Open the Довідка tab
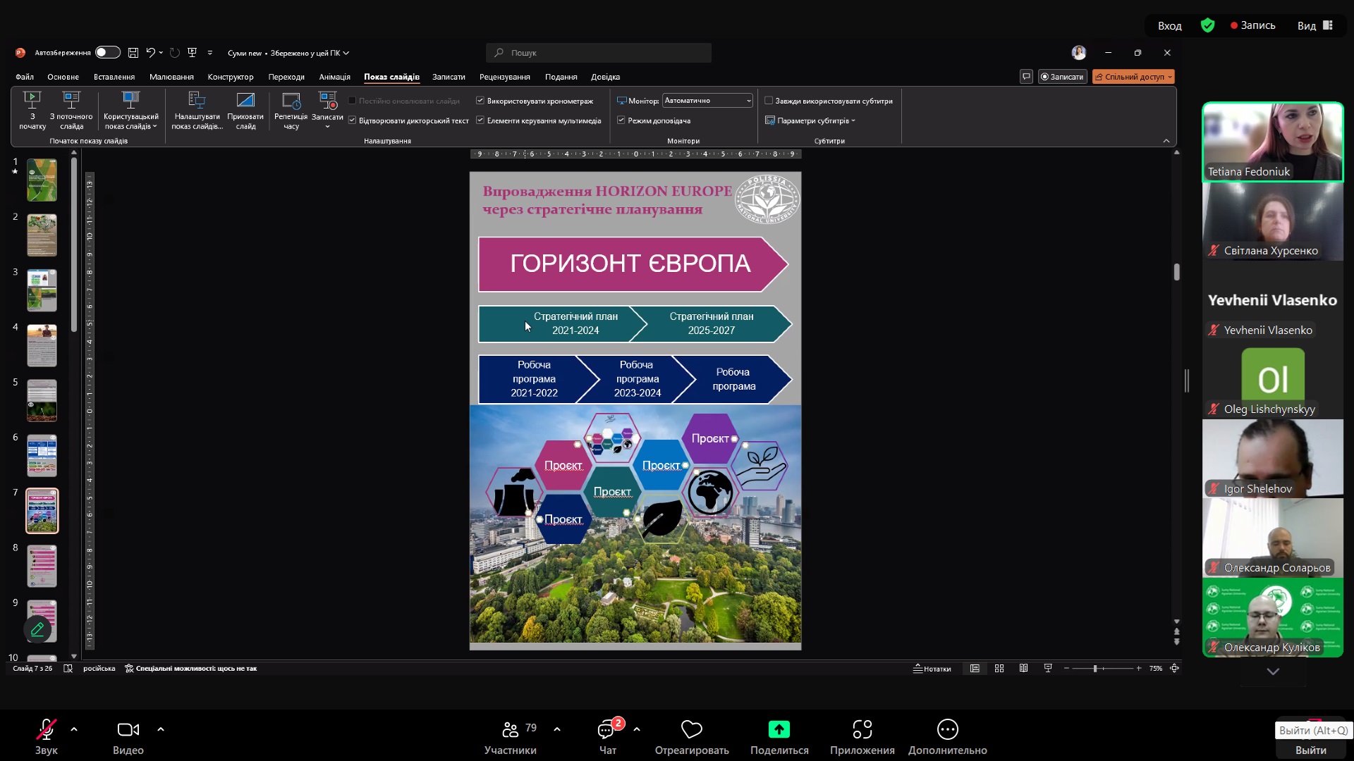 (x=605, y=77)
